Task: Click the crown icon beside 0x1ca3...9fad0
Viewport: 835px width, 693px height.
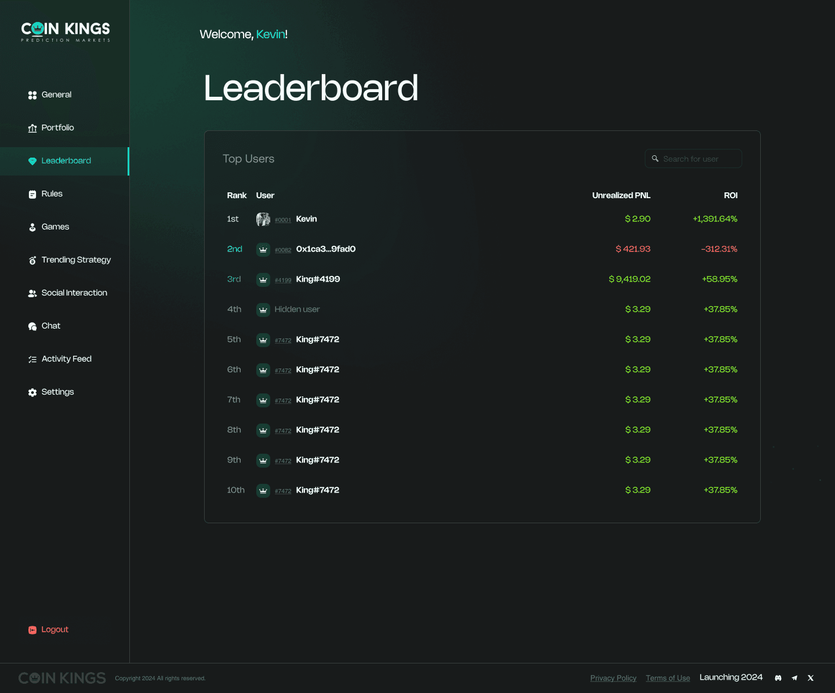Action: click(263, 249)
